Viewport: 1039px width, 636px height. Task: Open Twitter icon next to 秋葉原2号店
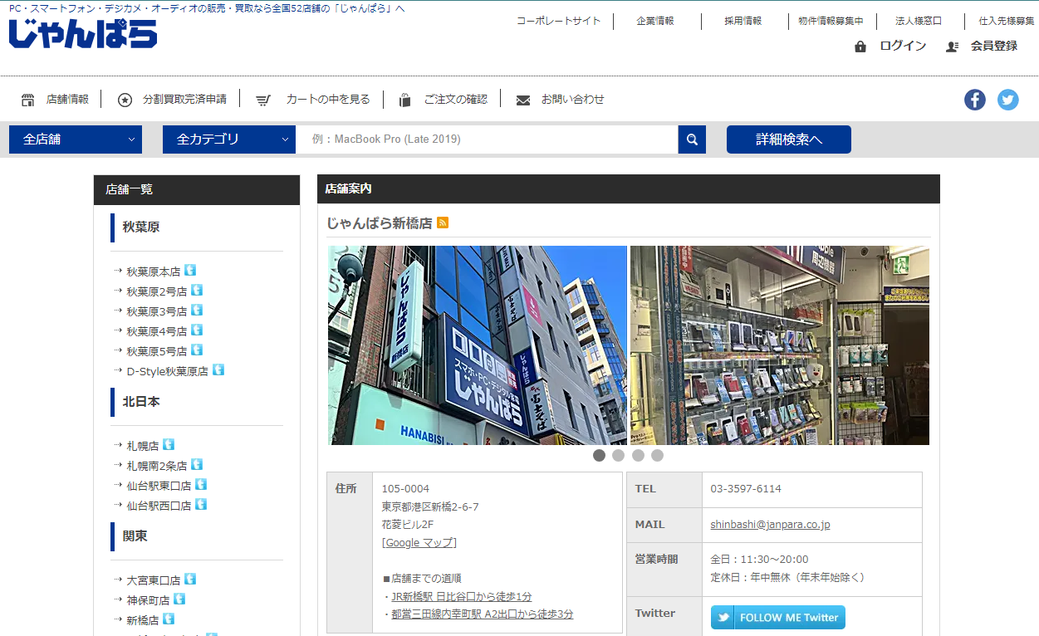tap(197, 290)
